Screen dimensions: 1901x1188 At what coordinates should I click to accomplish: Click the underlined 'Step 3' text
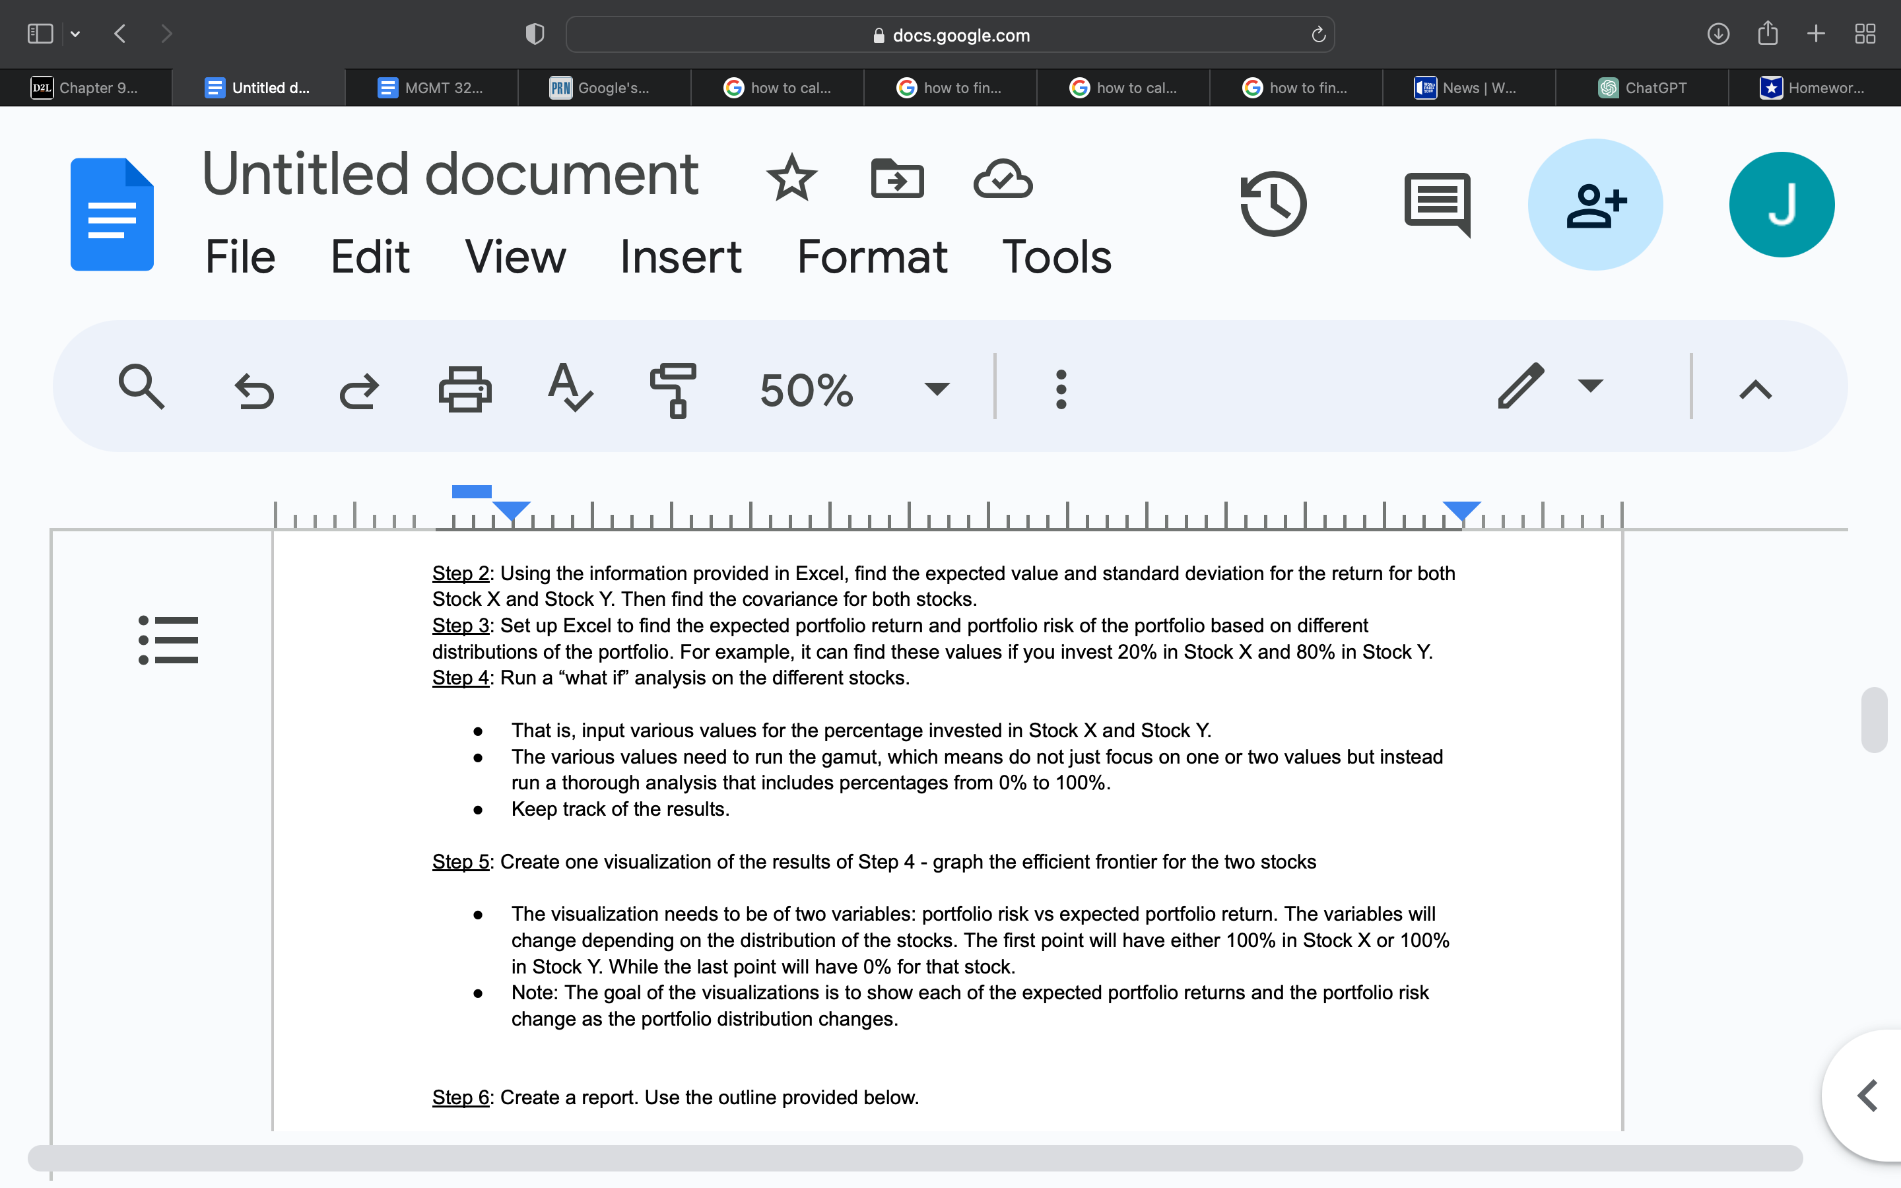460,626
